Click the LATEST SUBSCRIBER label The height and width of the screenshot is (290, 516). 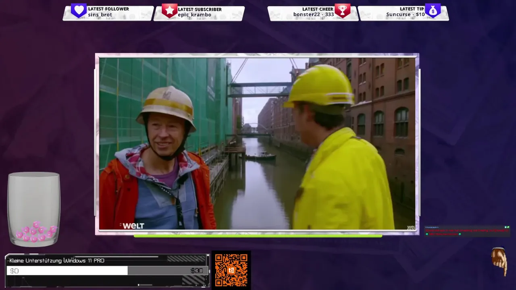click(x=200, y=9)
